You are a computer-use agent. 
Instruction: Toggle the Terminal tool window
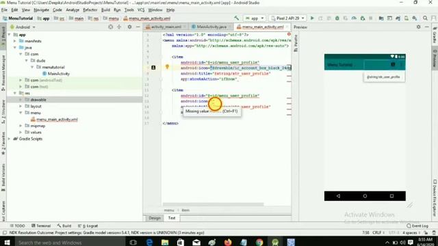(x=41, y=225)
